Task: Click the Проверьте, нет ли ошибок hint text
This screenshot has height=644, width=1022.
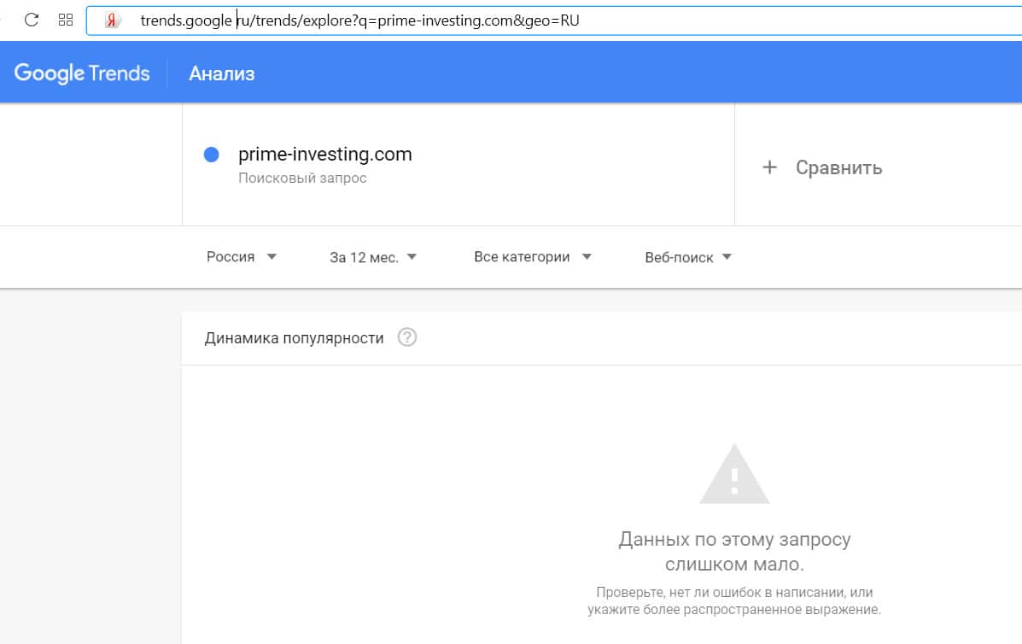Action: 734,600
